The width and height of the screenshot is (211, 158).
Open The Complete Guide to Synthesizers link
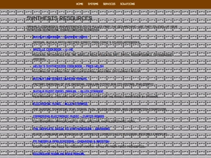click(72, 129)
